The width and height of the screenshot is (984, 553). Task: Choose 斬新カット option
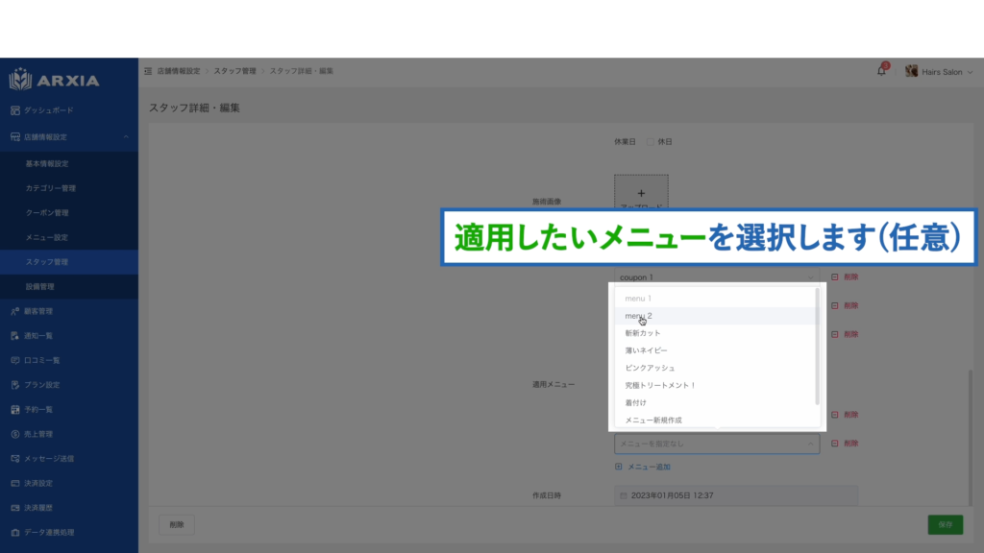click(x=715, y=333)
